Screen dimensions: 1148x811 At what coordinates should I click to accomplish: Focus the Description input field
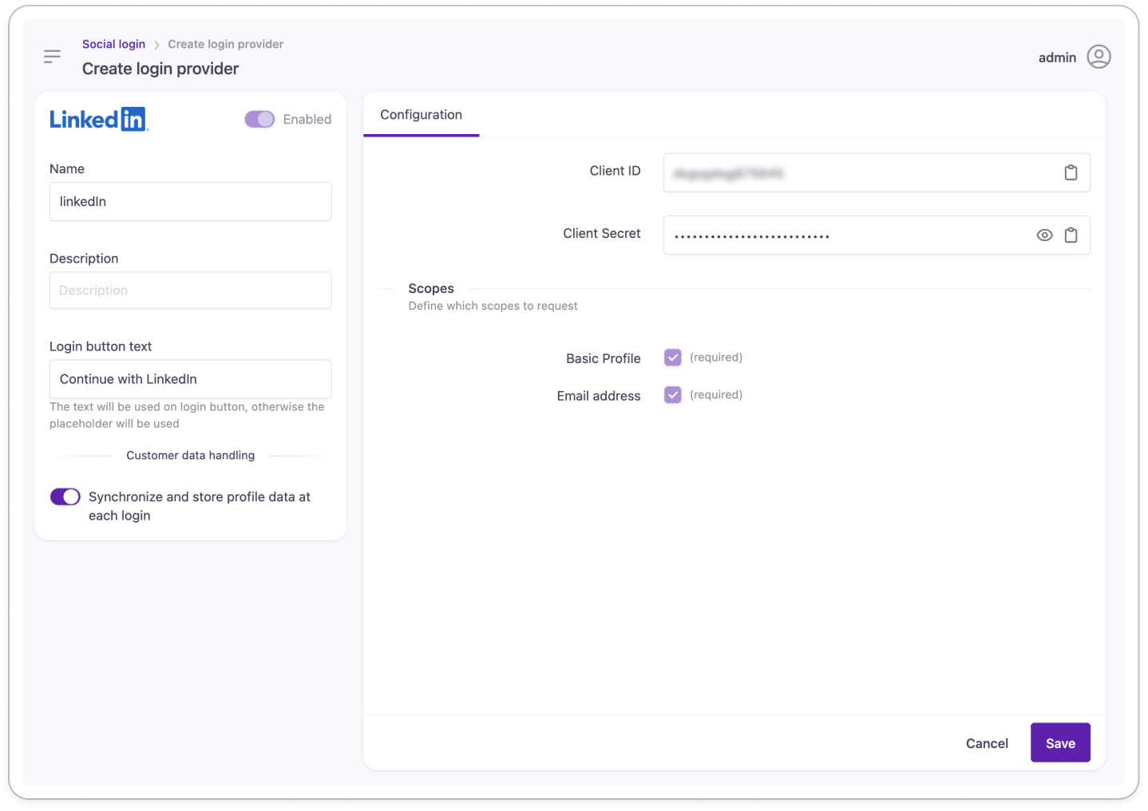click(190, 291)
